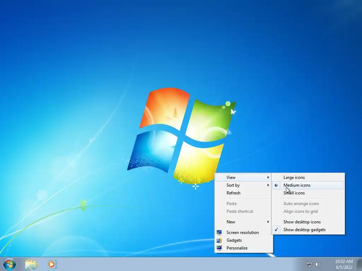Expand the New submenu

pyautogui.click(x=244, y=222)
